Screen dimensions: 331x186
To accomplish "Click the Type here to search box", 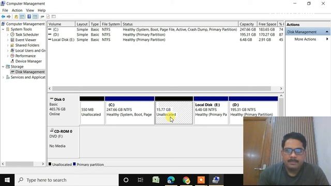I will pyautogui.click(x=67, y=180).
